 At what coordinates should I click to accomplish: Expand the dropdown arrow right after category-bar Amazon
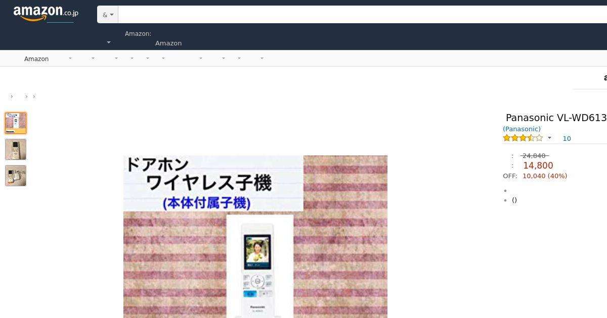[x=70, y=59]
